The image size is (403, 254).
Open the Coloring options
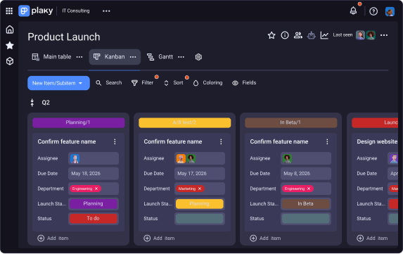207,83
